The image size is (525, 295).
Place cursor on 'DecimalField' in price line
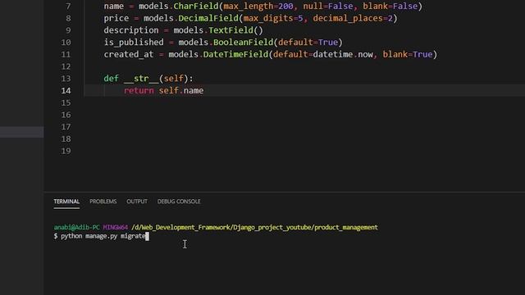coord(208,18)
